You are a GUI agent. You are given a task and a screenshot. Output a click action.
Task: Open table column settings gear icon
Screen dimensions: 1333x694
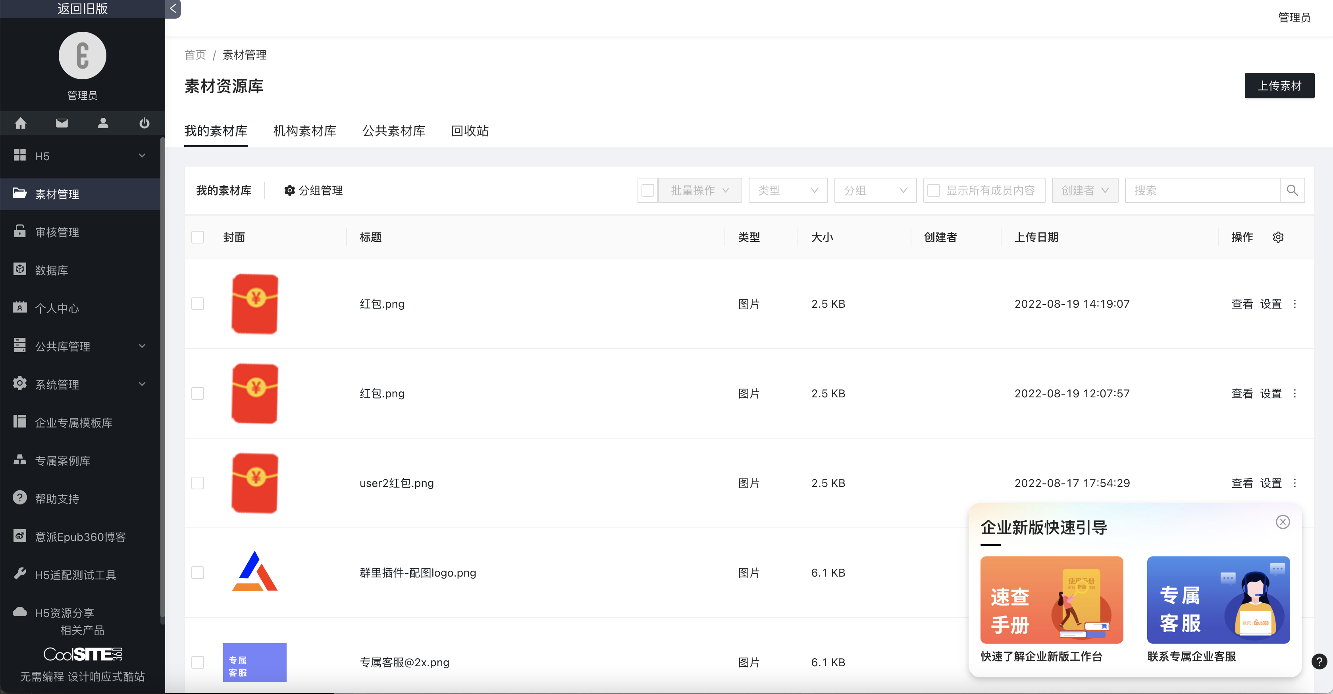click(x=1278, y=238)
